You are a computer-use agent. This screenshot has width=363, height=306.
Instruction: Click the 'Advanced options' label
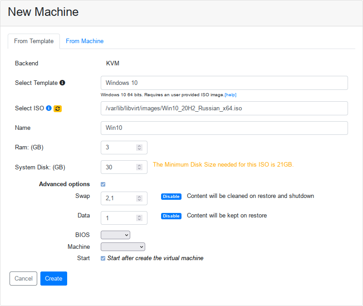click(64, 184)
